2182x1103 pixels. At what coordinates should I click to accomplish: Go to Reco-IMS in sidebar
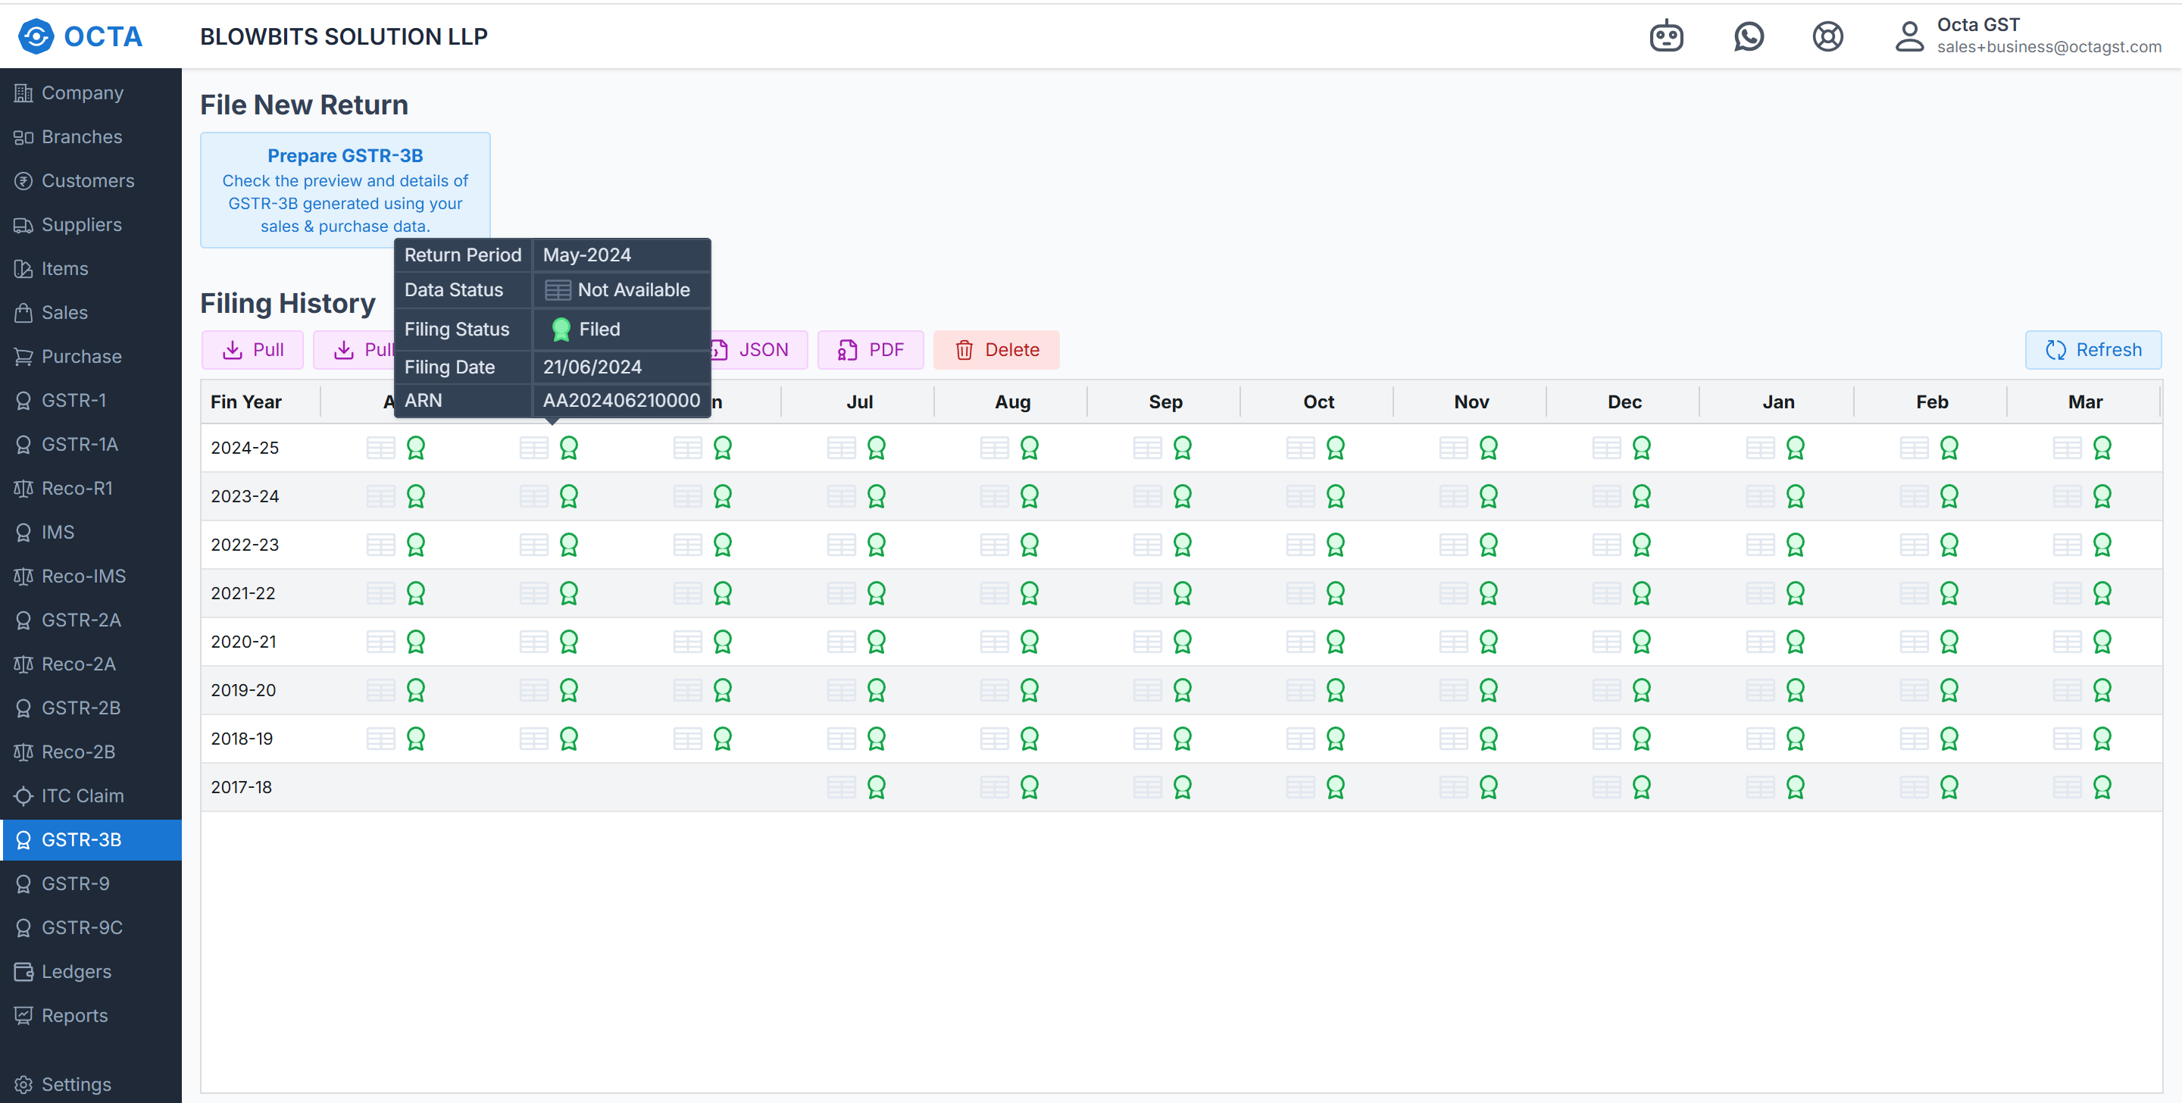tap(83, 576)
